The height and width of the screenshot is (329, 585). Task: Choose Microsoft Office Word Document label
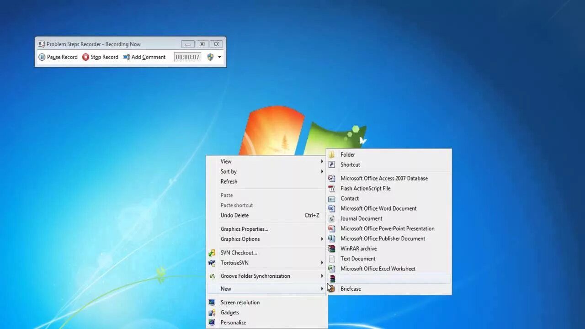[378, 208]
